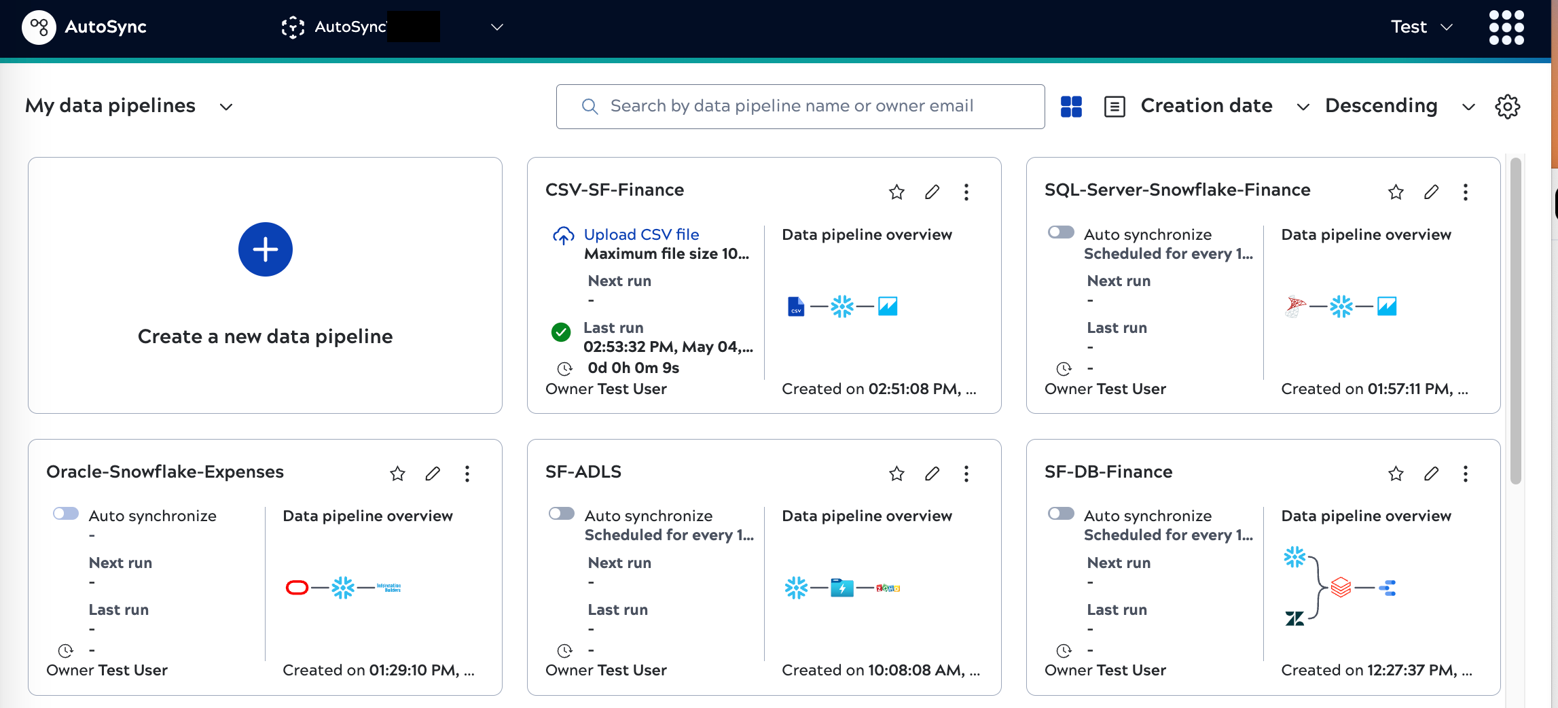This screenshot has height=708, width=1558.
Task: Enable Auto synchronize on SF-ADLS
Action: tap(561, 513)
